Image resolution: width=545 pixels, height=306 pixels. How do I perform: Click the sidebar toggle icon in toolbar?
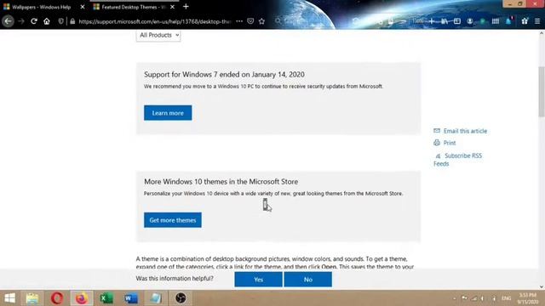click(457, 21)
